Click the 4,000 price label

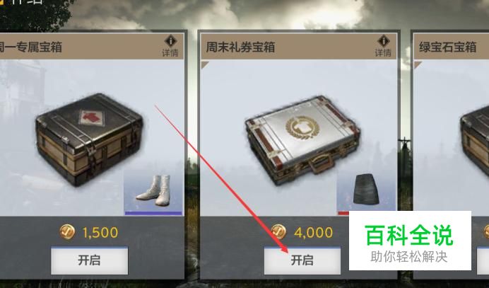coord(314,233)
